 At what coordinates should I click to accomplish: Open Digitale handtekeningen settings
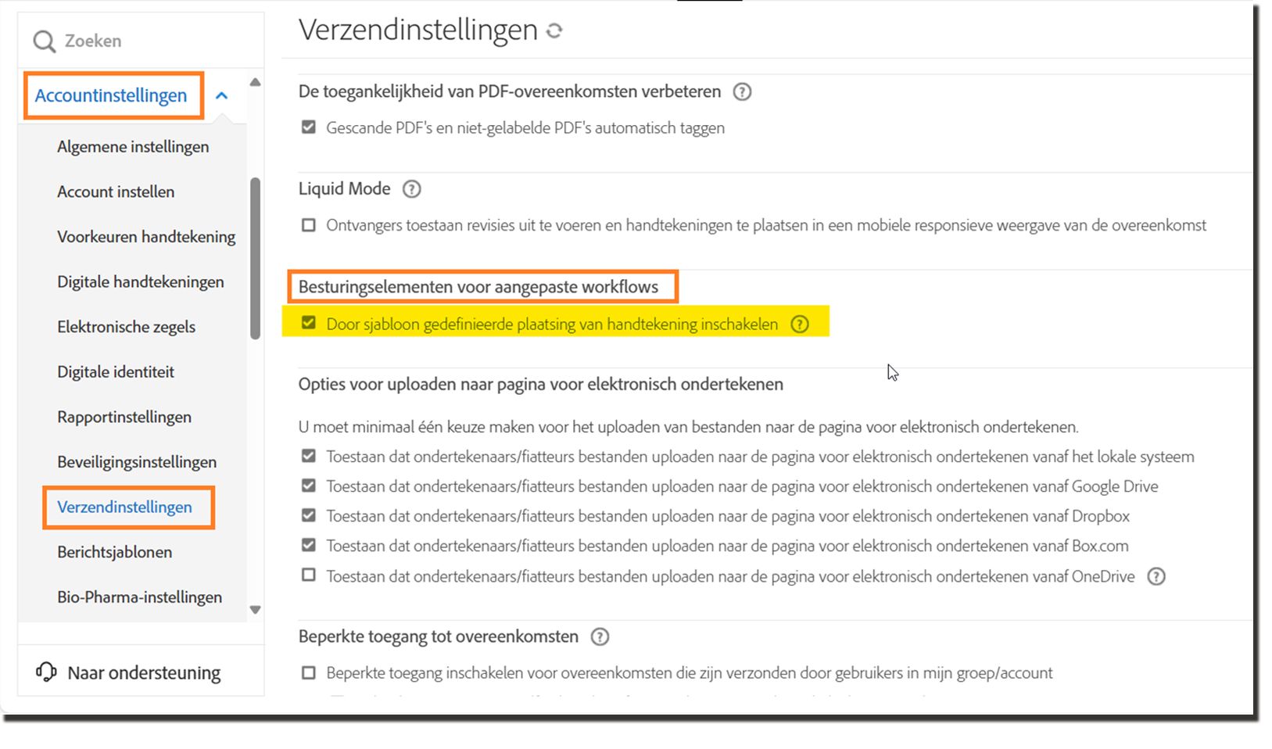[x=141, y=282]
